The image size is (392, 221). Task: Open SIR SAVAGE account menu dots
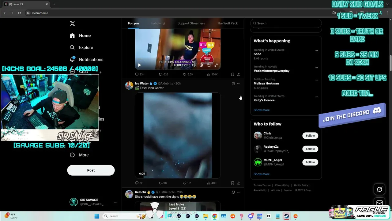[x=115, y=202]
